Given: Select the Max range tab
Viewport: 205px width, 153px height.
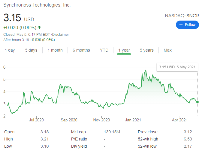Looking at the screenshot, I should (167, 50).
